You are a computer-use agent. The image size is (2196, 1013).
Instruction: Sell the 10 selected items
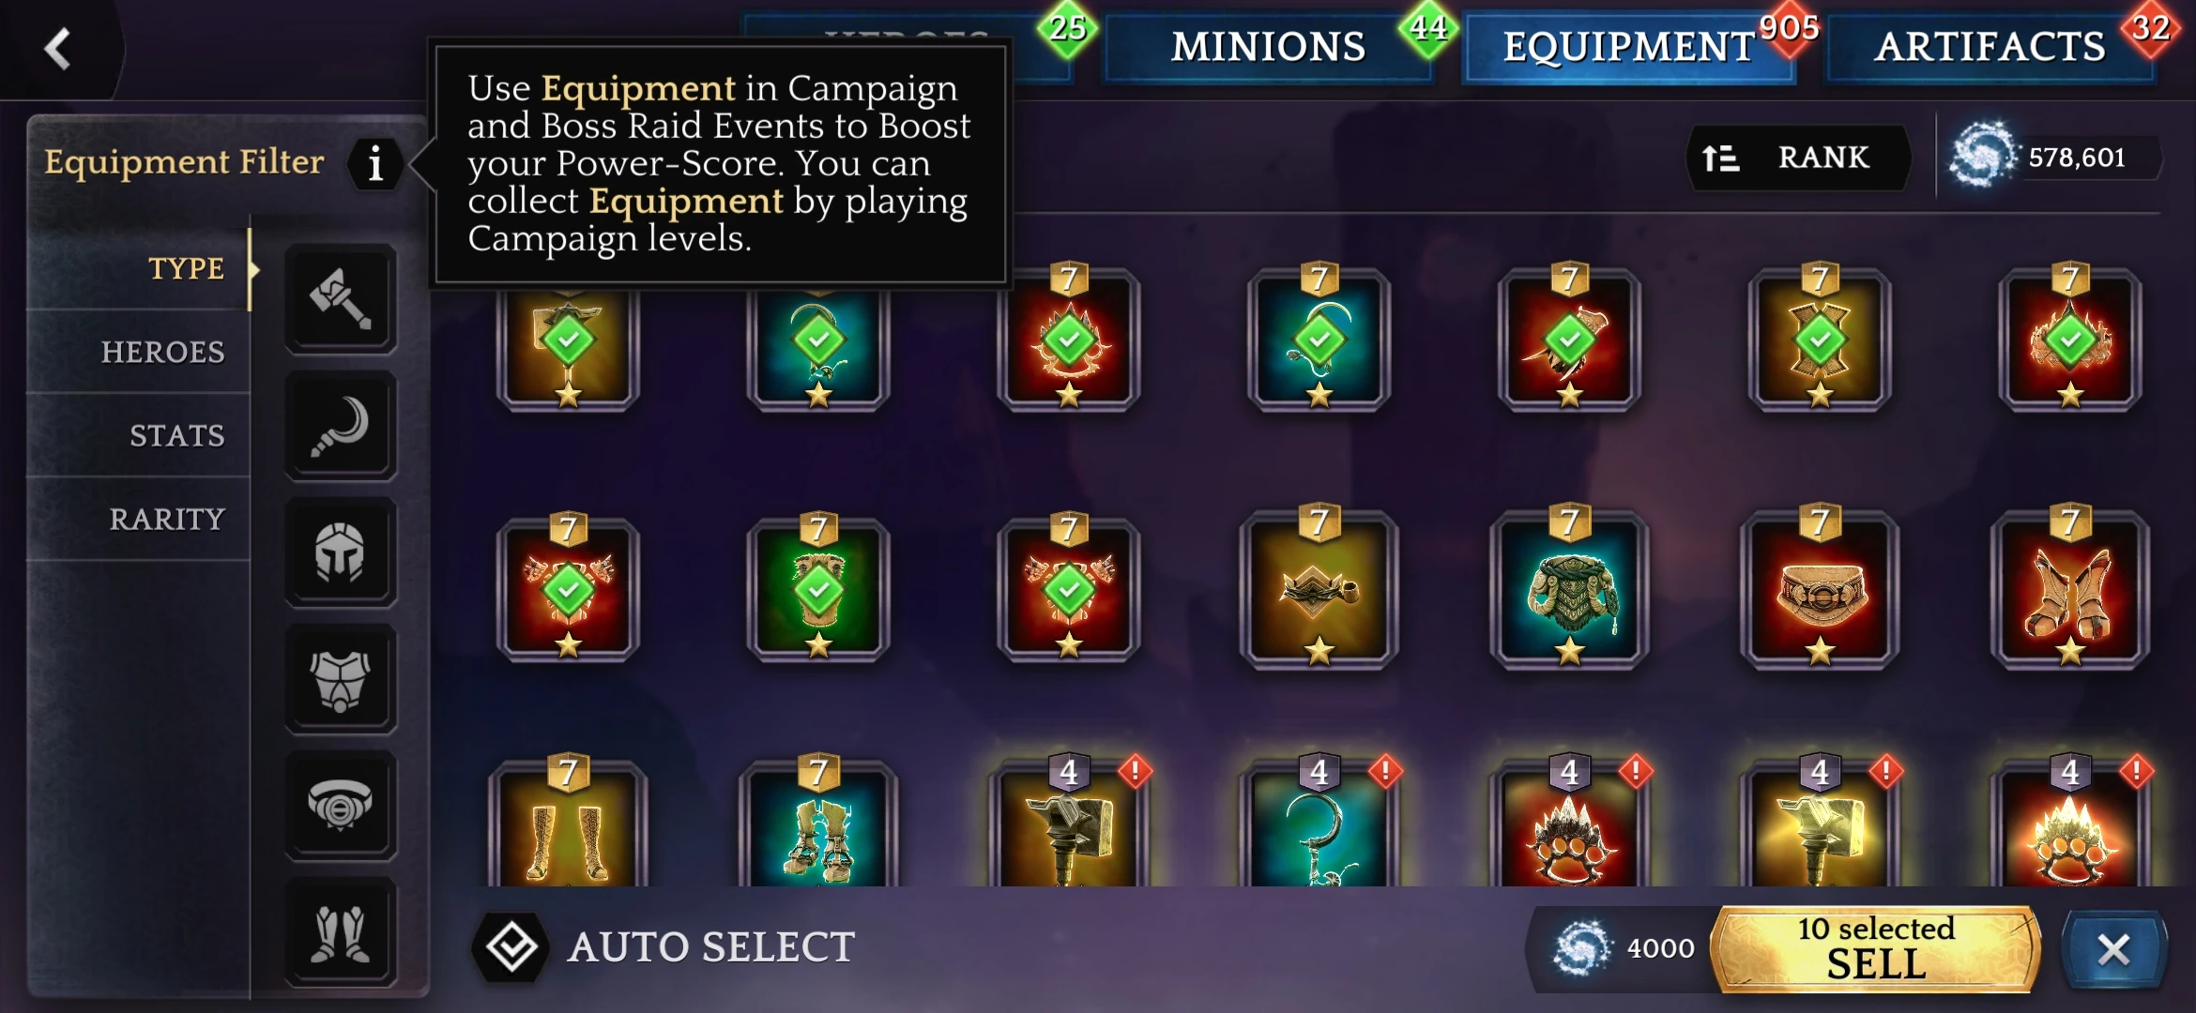coord(1876,948)
